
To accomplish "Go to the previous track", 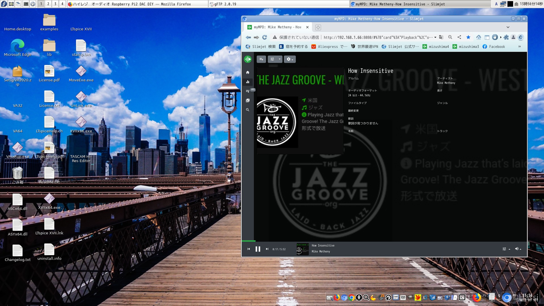I will click(248, 249).
